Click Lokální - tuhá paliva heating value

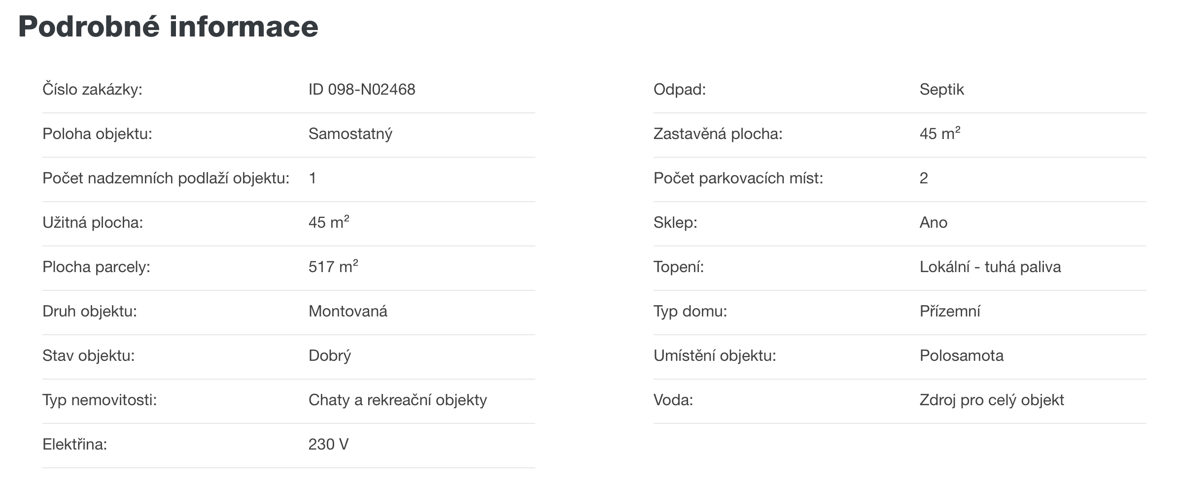(990, 267)
